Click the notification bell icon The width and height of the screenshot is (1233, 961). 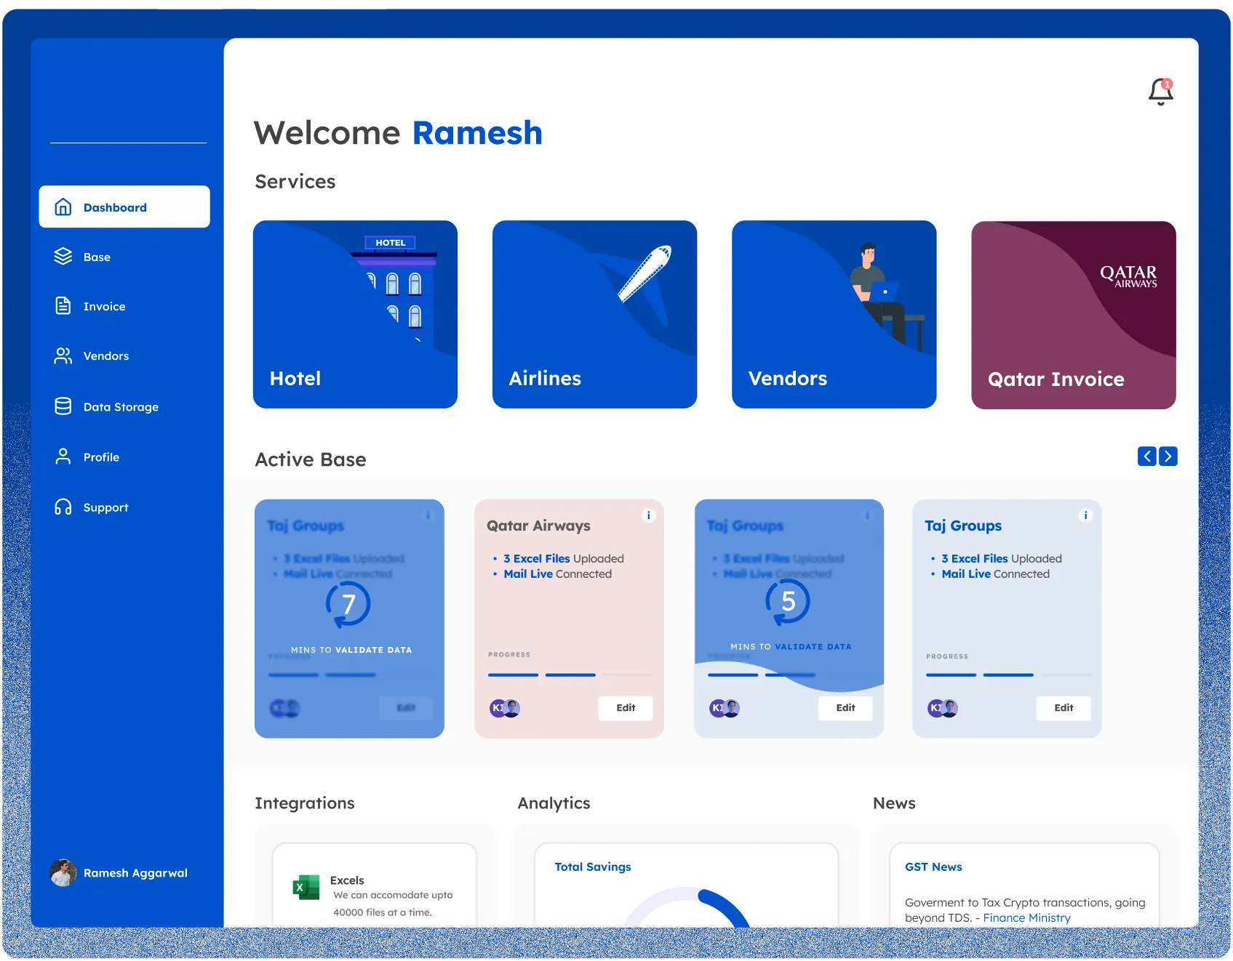pos(1160,92)
